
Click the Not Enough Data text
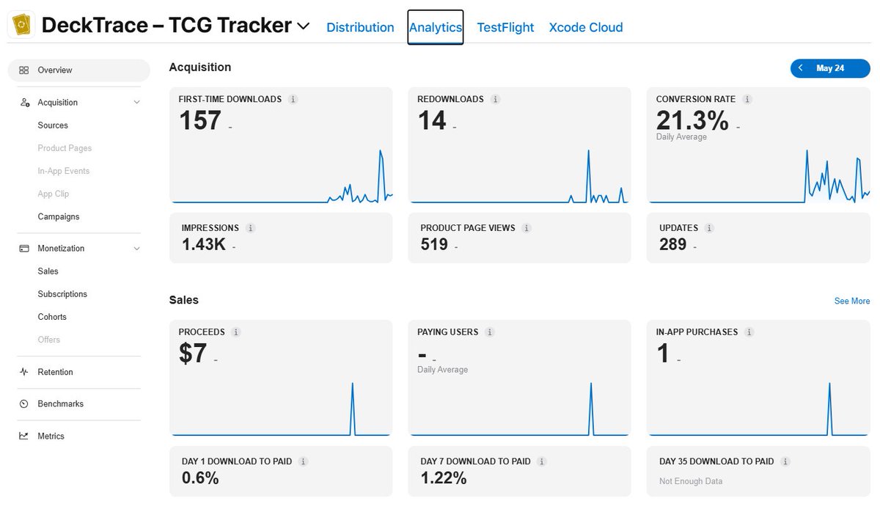pos(691,481)
